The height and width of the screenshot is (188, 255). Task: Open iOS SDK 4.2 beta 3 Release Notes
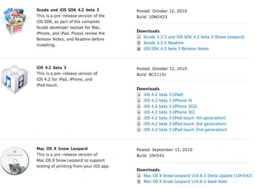click(176, 49)
